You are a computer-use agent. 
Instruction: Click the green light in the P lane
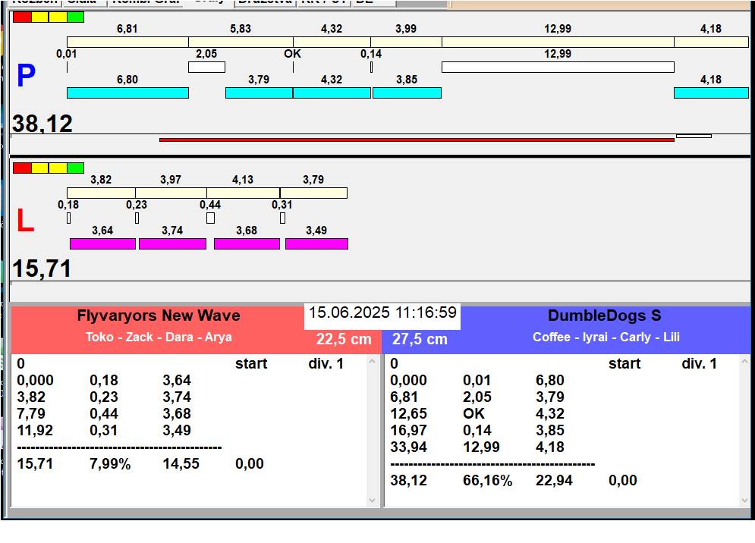point(75,17)
